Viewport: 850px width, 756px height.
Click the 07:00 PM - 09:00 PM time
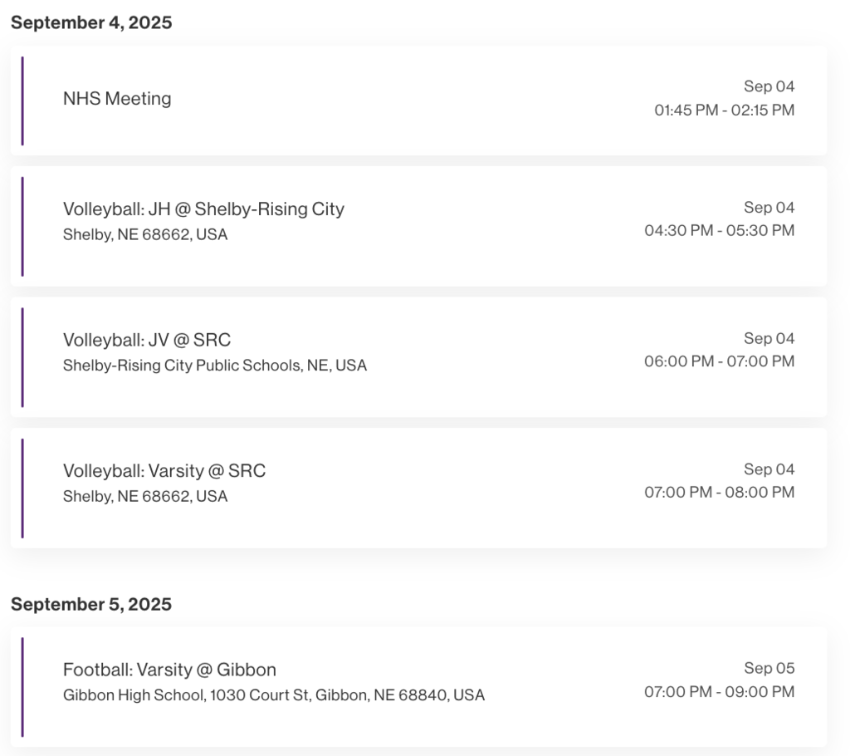pyautogui.click(x=720, y=692)
